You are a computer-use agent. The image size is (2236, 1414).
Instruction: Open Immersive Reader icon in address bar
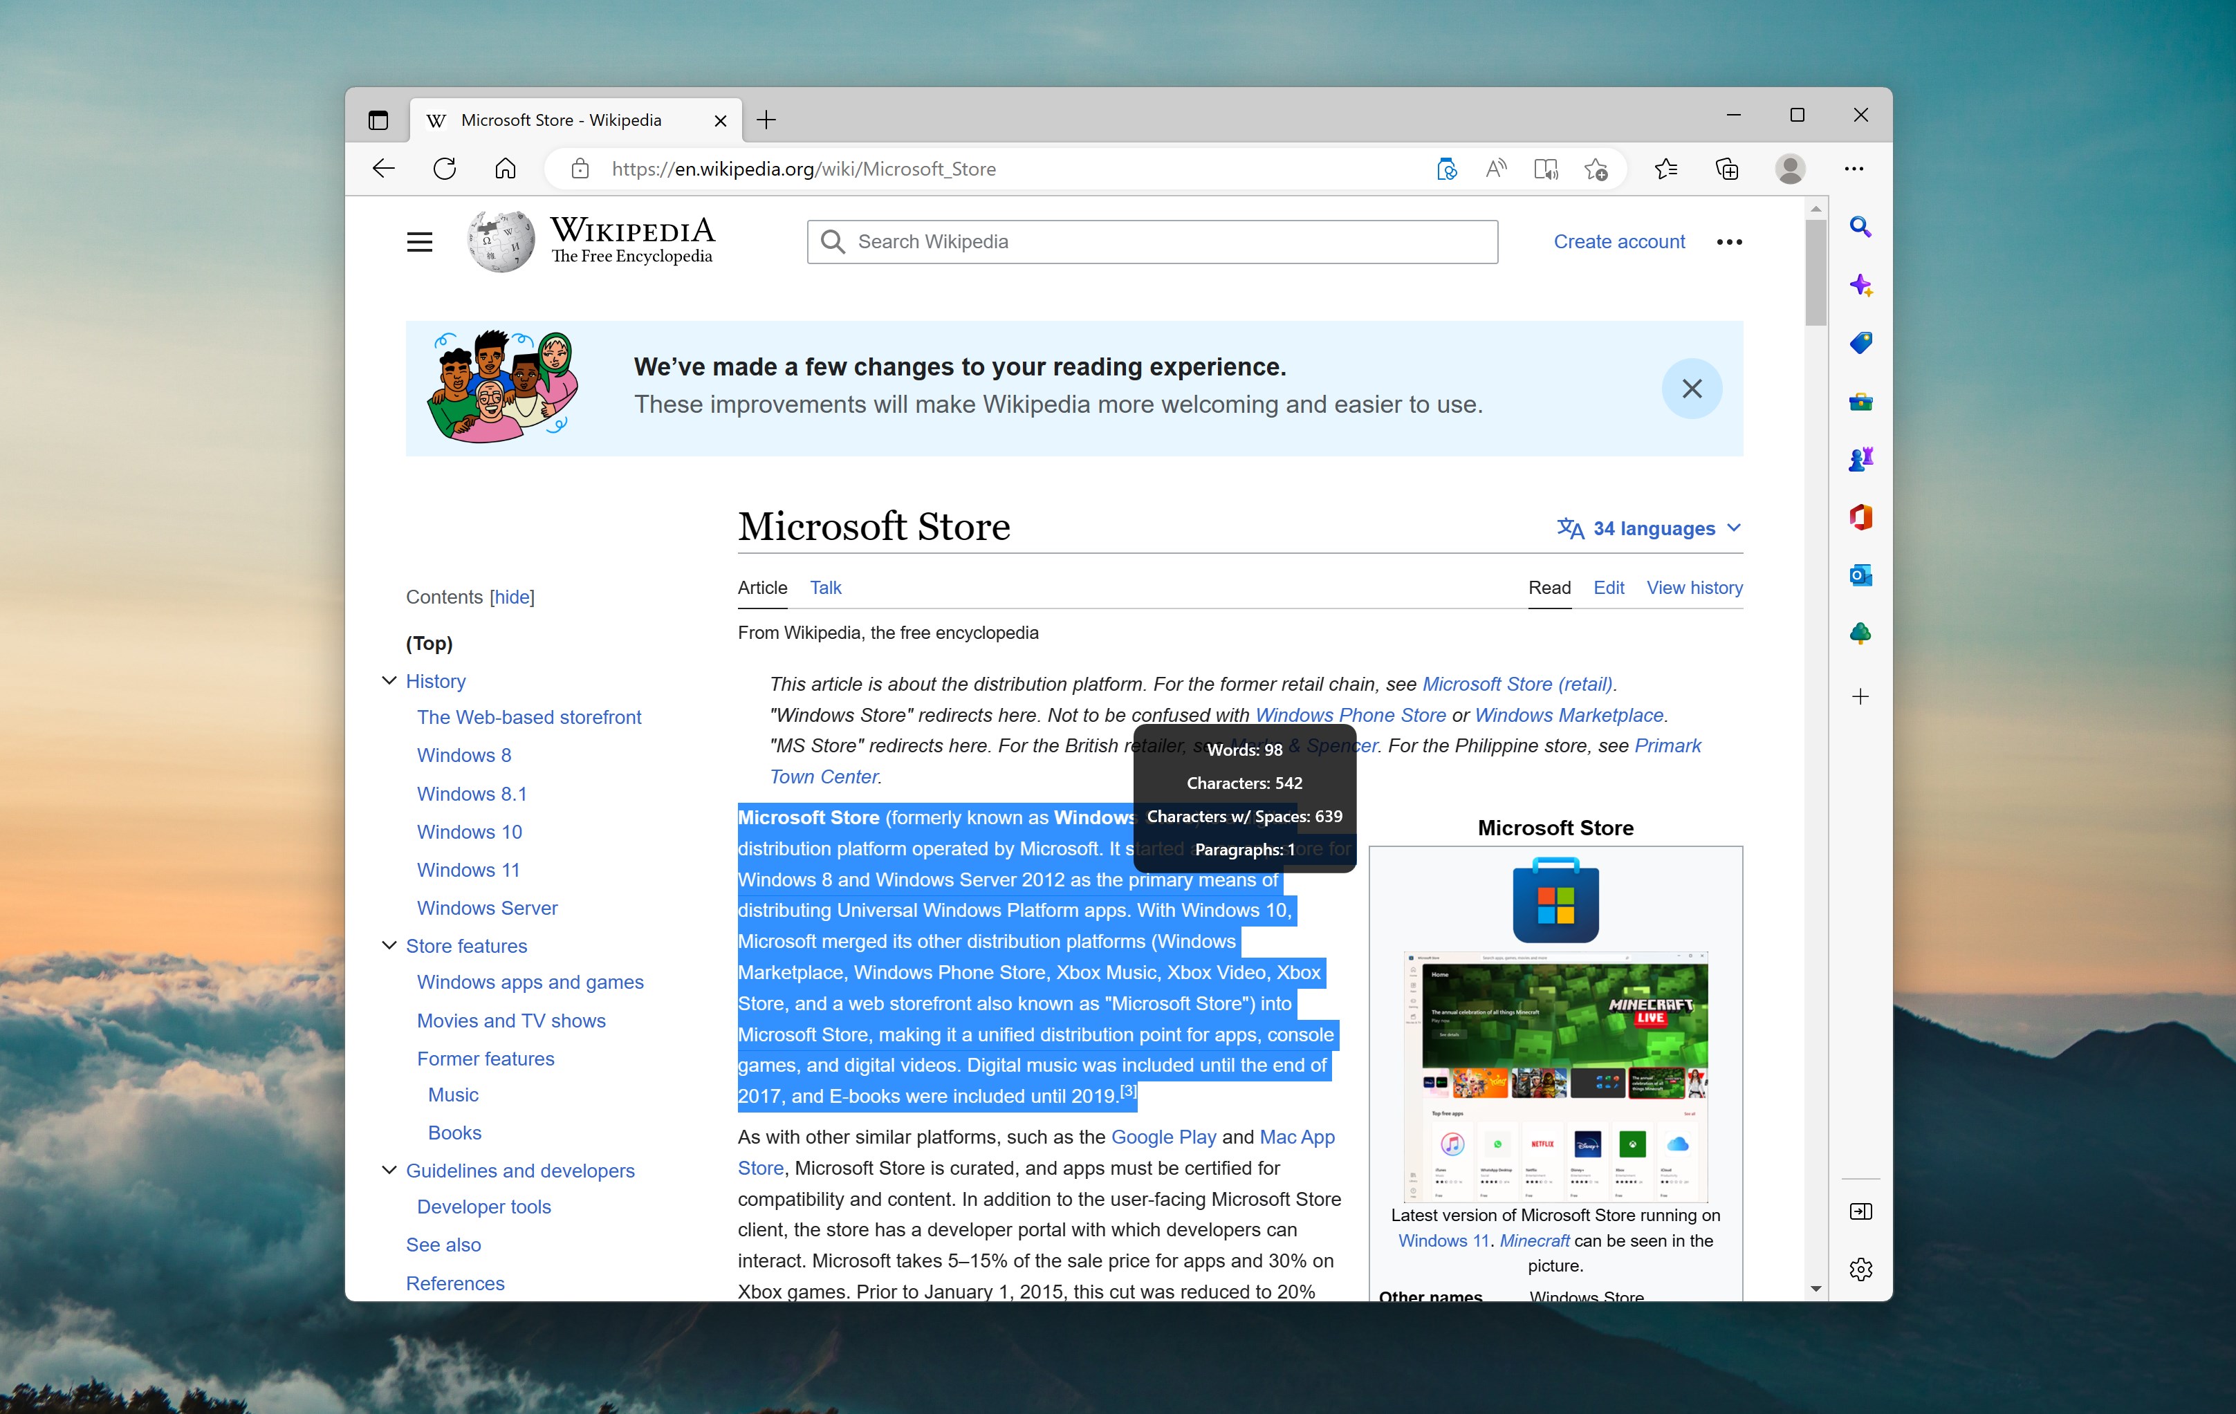[1546, 169]
